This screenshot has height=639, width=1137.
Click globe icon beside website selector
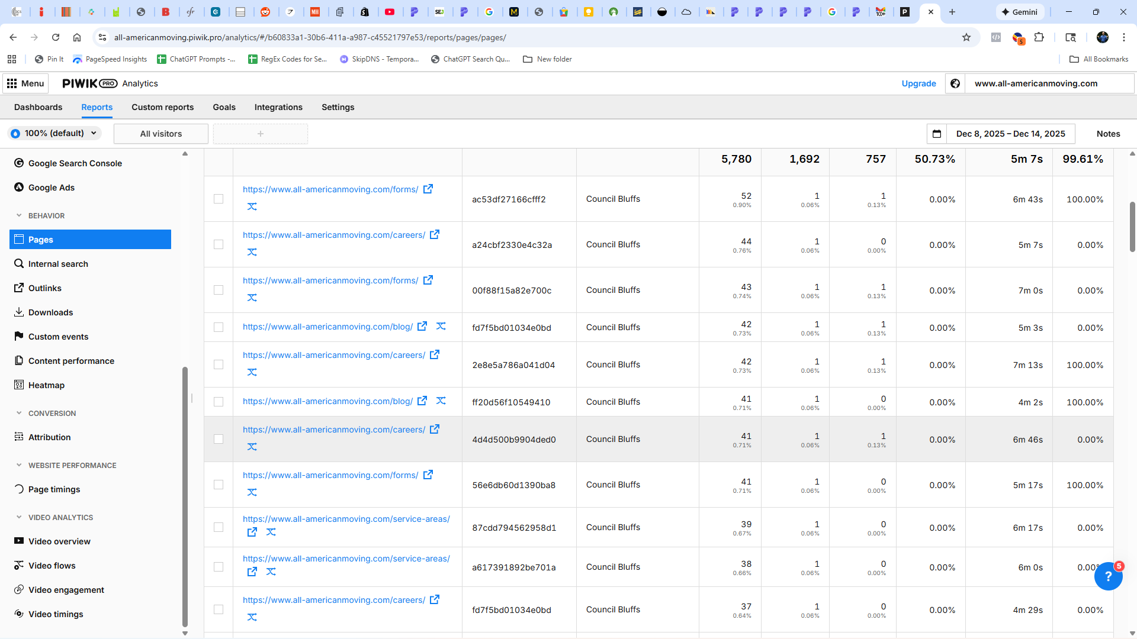(955, 83)
